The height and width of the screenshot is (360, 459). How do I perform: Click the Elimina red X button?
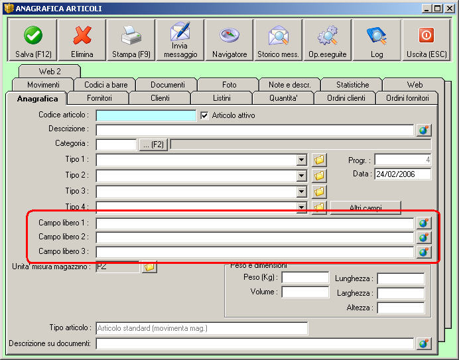[82, 40]
